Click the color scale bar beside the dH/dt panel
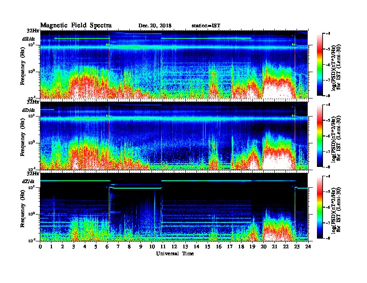The width and height of the screenshot is (367, 283). click(x=320, y=64)
